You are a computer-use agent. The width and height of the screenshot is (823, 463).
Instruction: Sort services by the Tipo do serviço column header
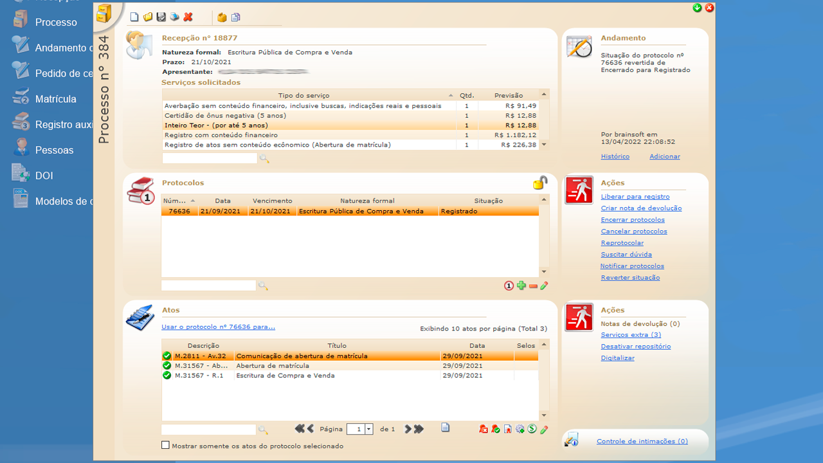[309, 95]
